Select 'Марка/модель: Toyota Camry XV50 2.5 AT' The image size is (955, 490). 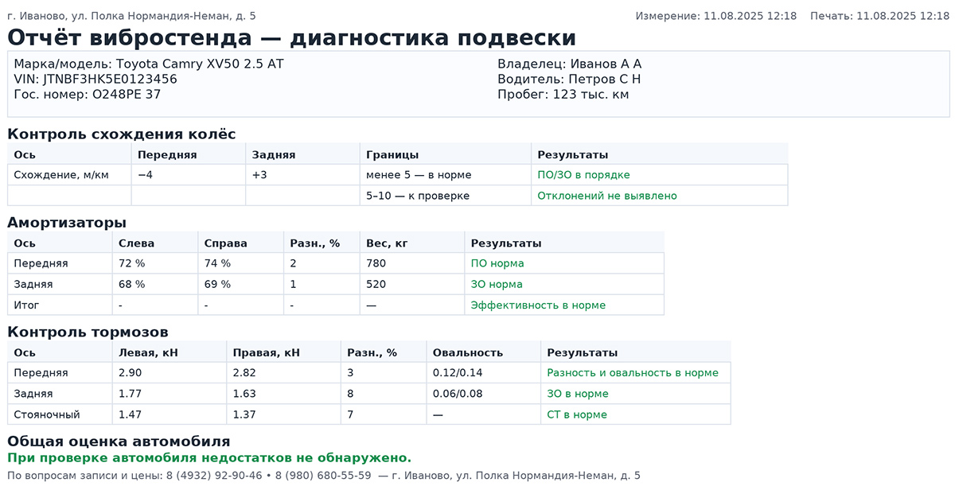coord(149,64)
